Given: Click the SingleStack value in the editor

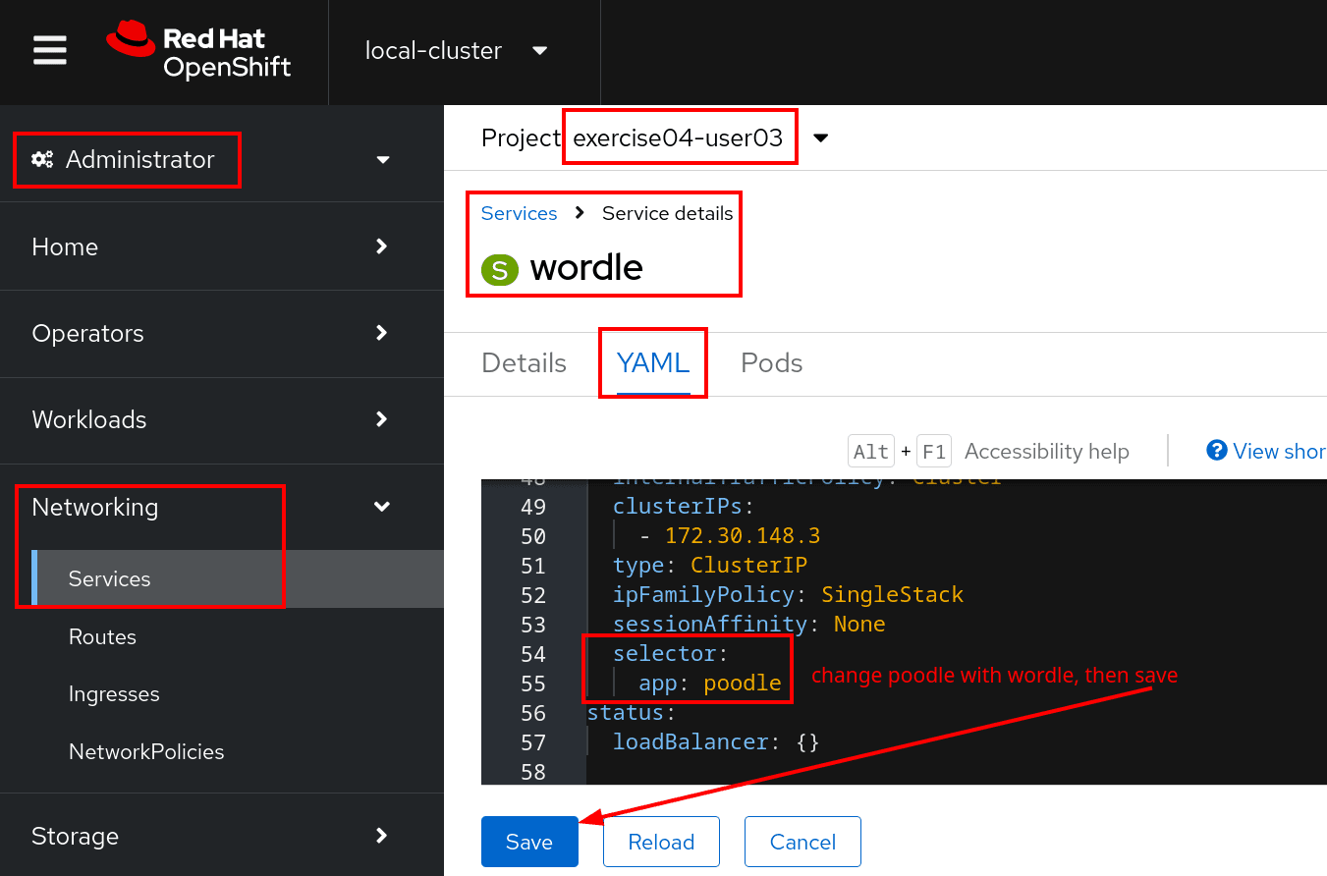Looking at the screenshot, I should (x=892, y=594).
